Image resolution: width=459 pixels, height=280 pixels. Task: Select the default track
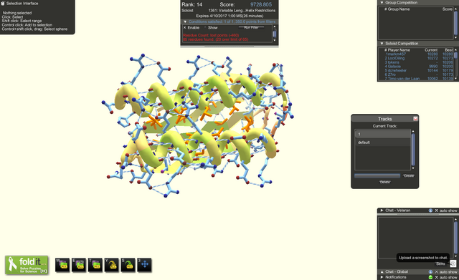pos(382,143)
